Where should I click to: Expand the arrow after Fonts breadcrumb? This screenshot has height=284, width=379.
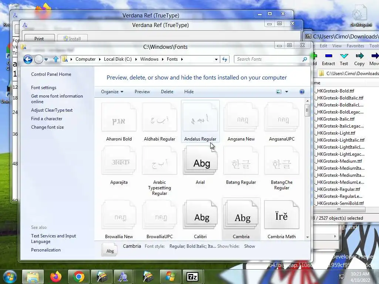point(182,60)
